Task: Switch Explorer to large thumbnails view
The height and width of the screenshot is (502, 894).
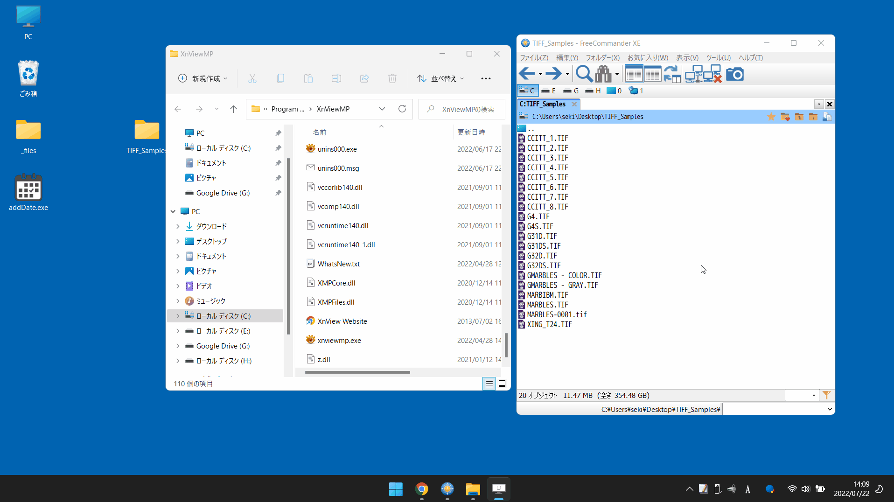Action: 502,383
